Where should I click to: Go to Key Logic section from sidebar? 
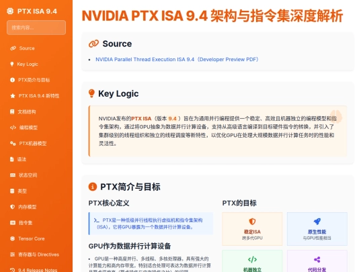(28, 64)
